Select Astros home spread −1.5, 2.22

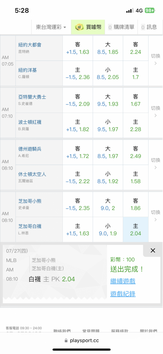[78, 177]
